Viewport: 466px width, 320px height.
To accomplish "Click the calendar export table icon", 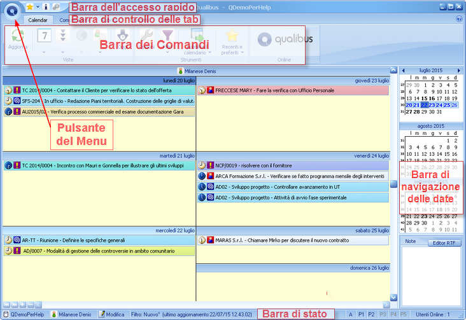I will tap(197, 36).
